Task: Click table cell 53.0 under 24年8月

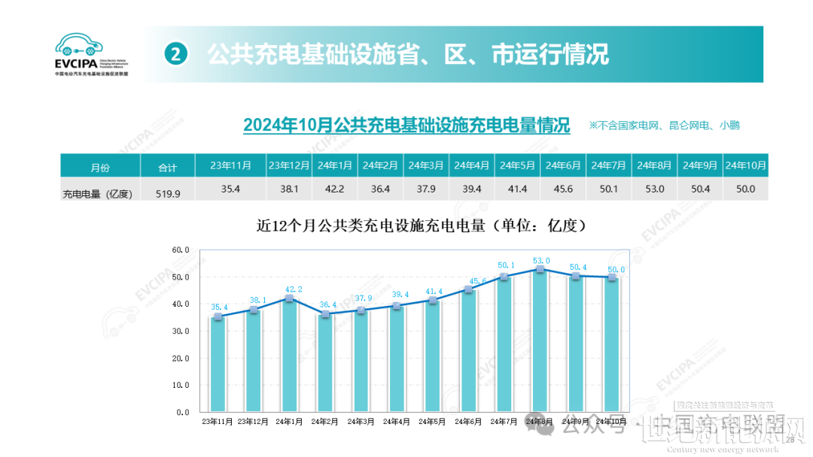Action: pos(655,189)
